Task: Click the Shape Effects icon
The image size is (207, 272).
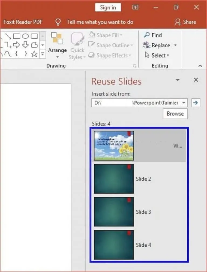Action: click(x=91, y=55)
